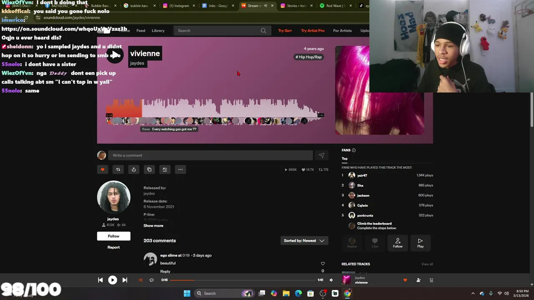
Task: Toggle repeat in the bottom player
Action: point(151,280)
